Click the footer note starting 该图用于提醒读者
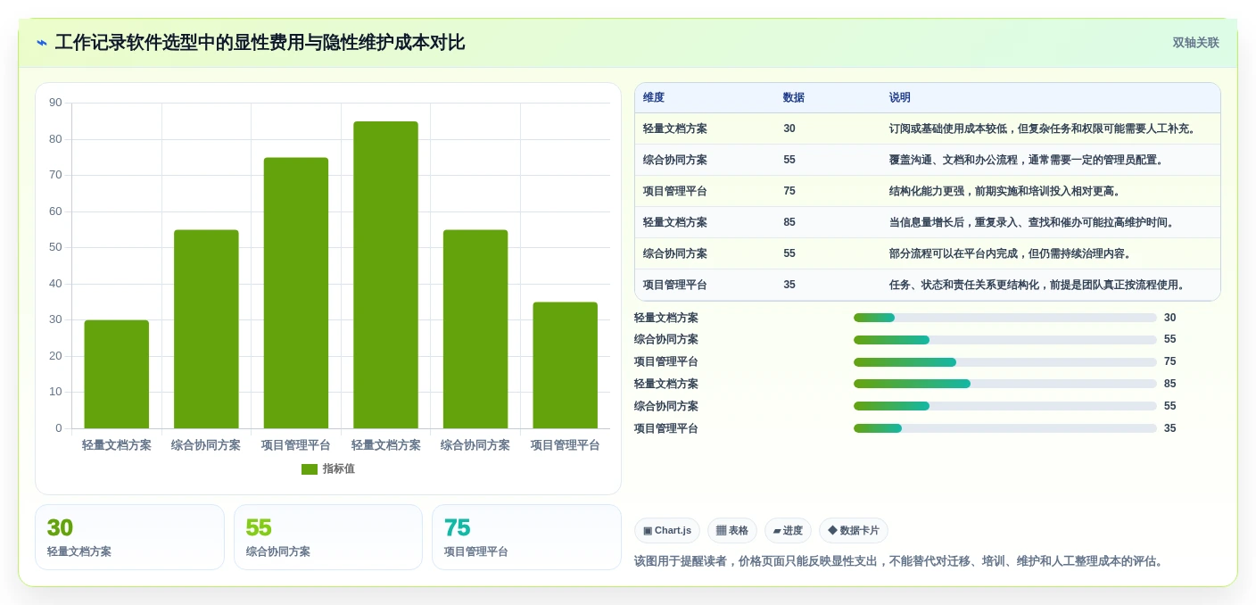The height and width of the screenshot is (605, 1256). point(900,561)
